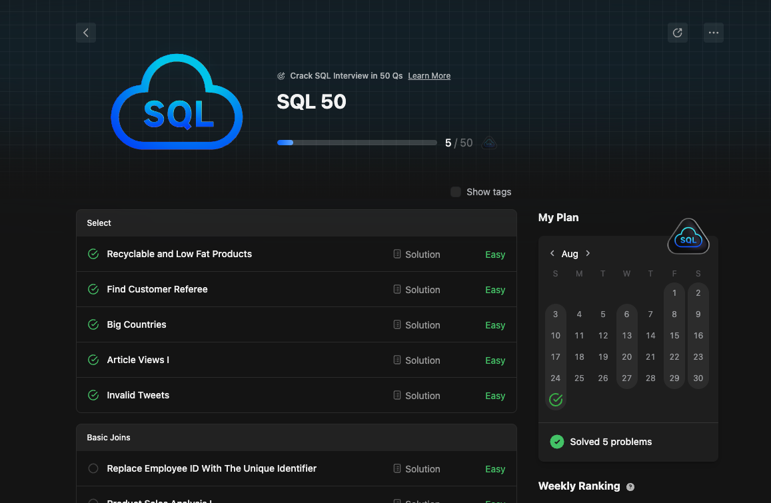Click solved checkmark for Big Countries
The height and width of the screenshot is (503, 771).
(x=93, y=324)
